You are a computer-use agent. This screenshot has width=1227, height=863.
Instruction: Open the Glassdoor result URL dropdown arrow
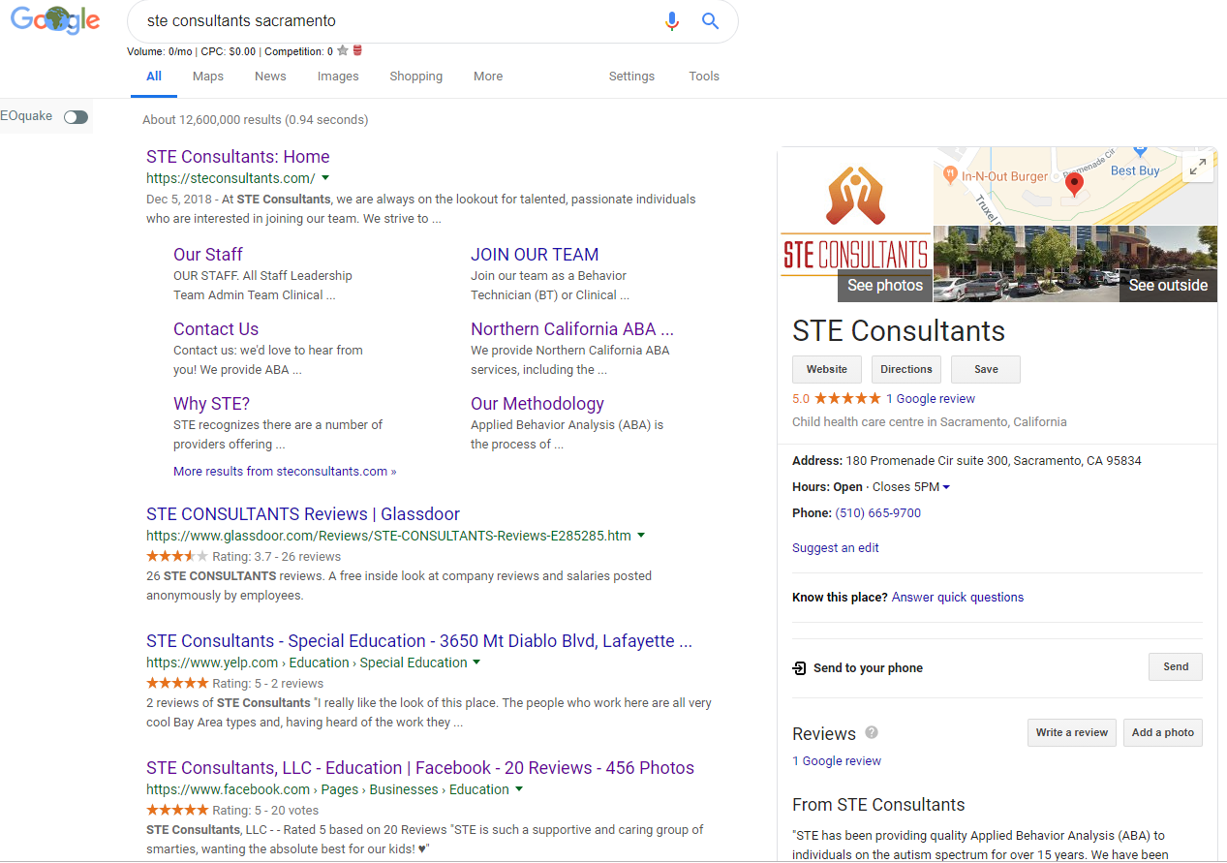[641, 535]
